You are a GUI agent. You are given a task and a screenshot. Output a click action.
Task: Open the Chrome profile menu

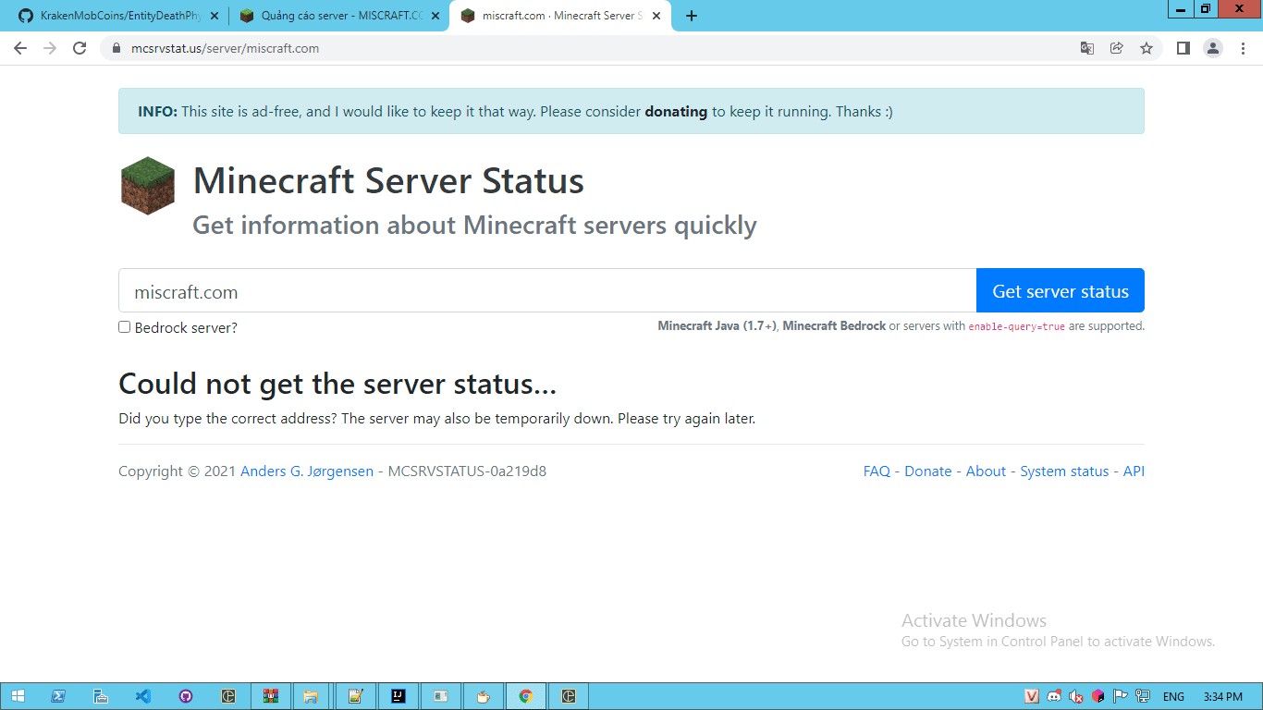1213,48
